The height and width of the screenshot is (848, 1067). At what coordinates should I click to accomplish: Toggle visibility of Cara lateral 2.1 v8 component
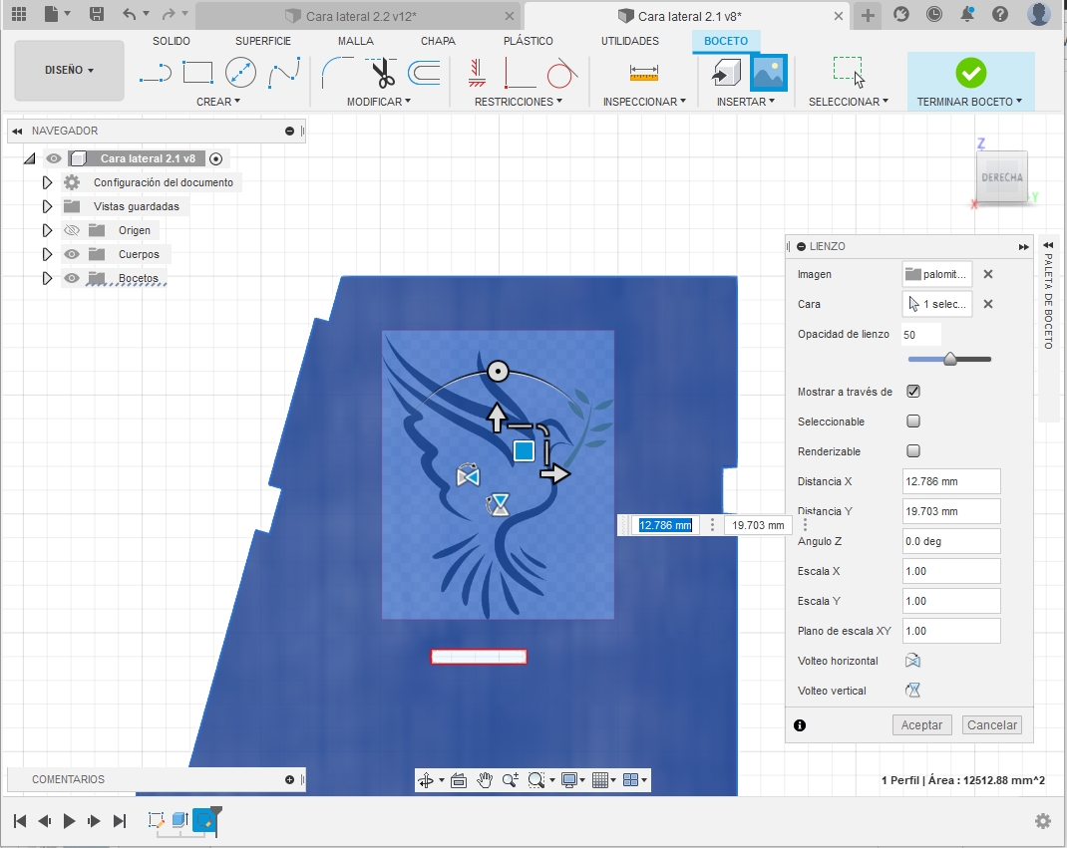(54, 158)
